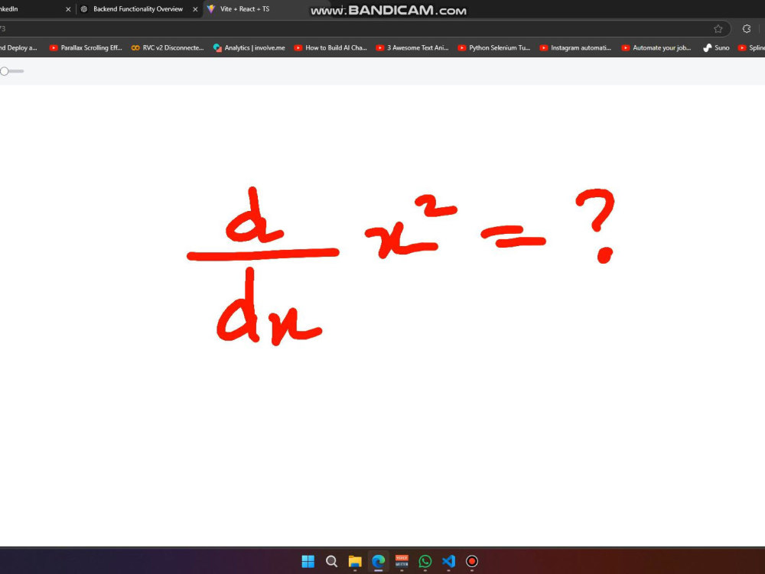This screenshot has width=765, height=574.
Task: Open the Instagram automati... bookmark
Action: pyautogui.click(x=576, y=47)
